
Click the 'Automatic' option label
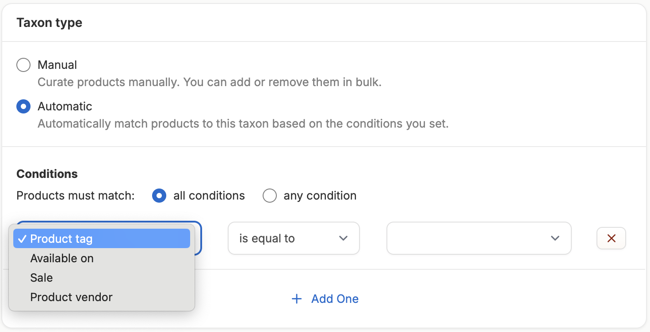65,106
